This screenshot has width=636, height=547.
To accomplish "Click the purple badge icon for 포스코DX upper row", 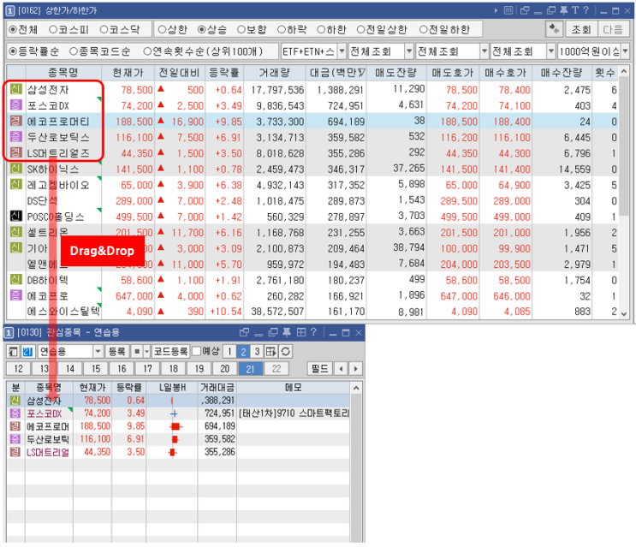I will pos(15,105).
